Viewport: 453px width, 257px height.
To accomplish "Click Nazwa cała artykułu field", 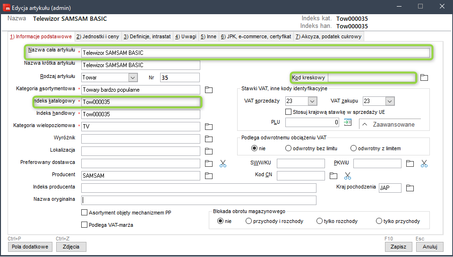I will coord(256,53).
